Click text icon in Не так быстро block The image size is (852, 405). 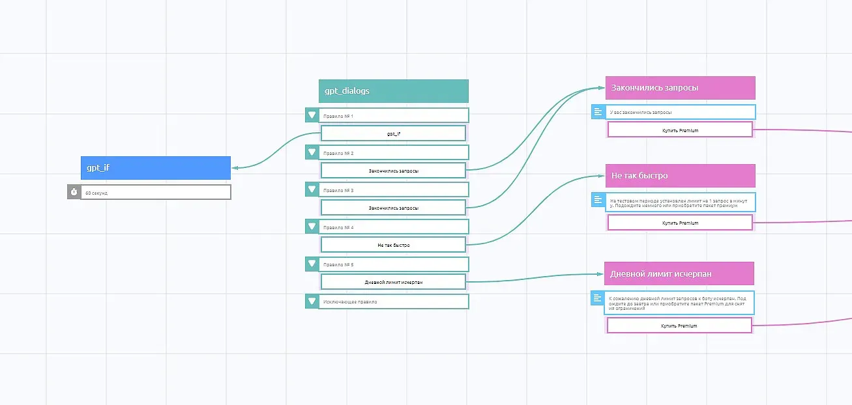coord(598,200)
